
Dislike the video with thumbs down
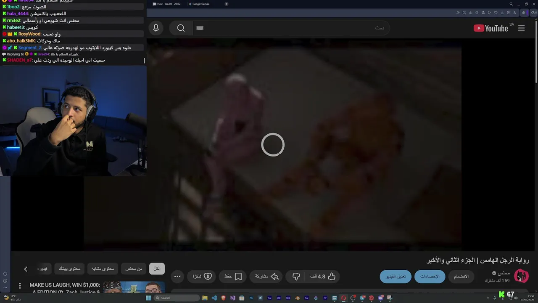296,276
